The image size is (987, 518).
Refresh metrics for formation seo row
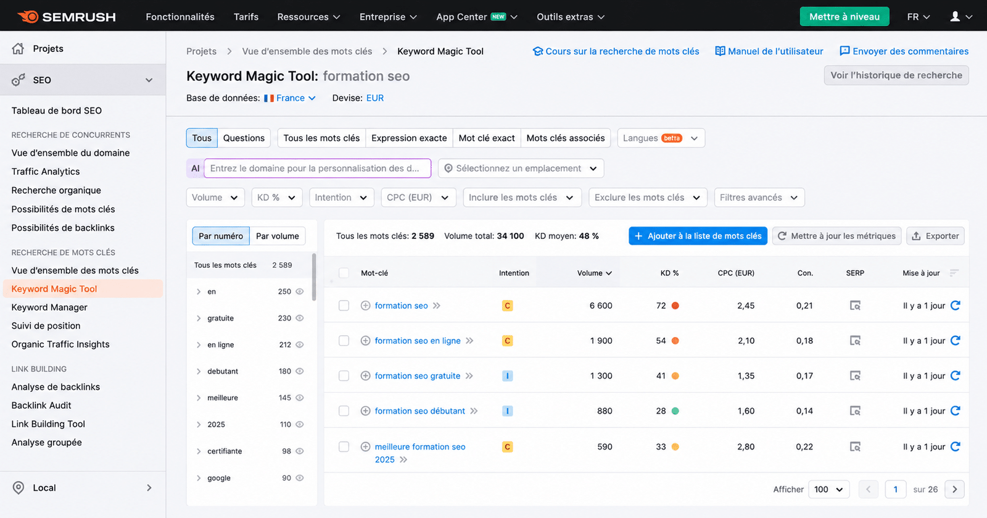(956, 306)
